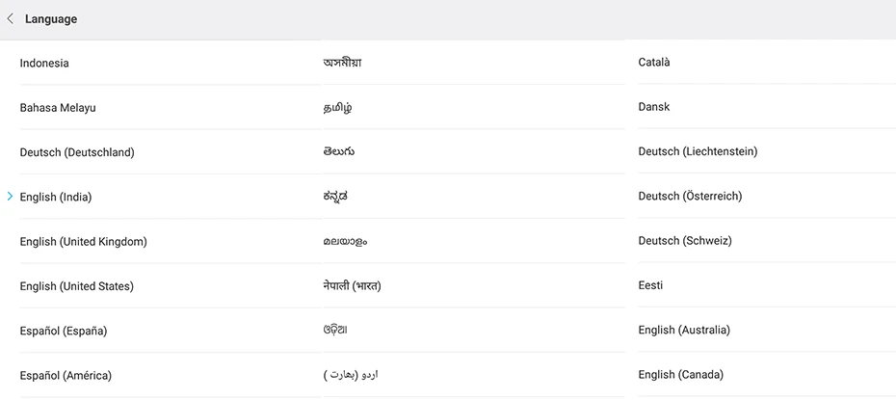
Task: Select Indonesia language option
Action: tap(44, 63)
